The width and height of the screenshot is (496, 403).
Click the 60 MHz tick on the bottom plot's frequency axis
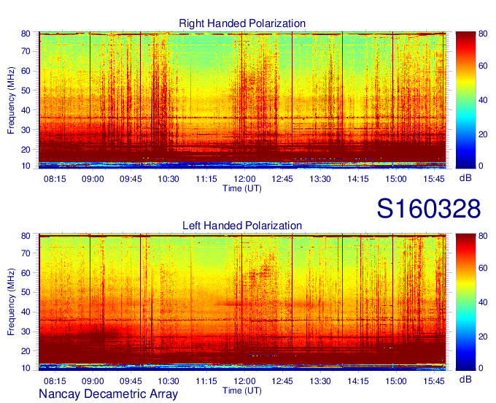[26, 273]
